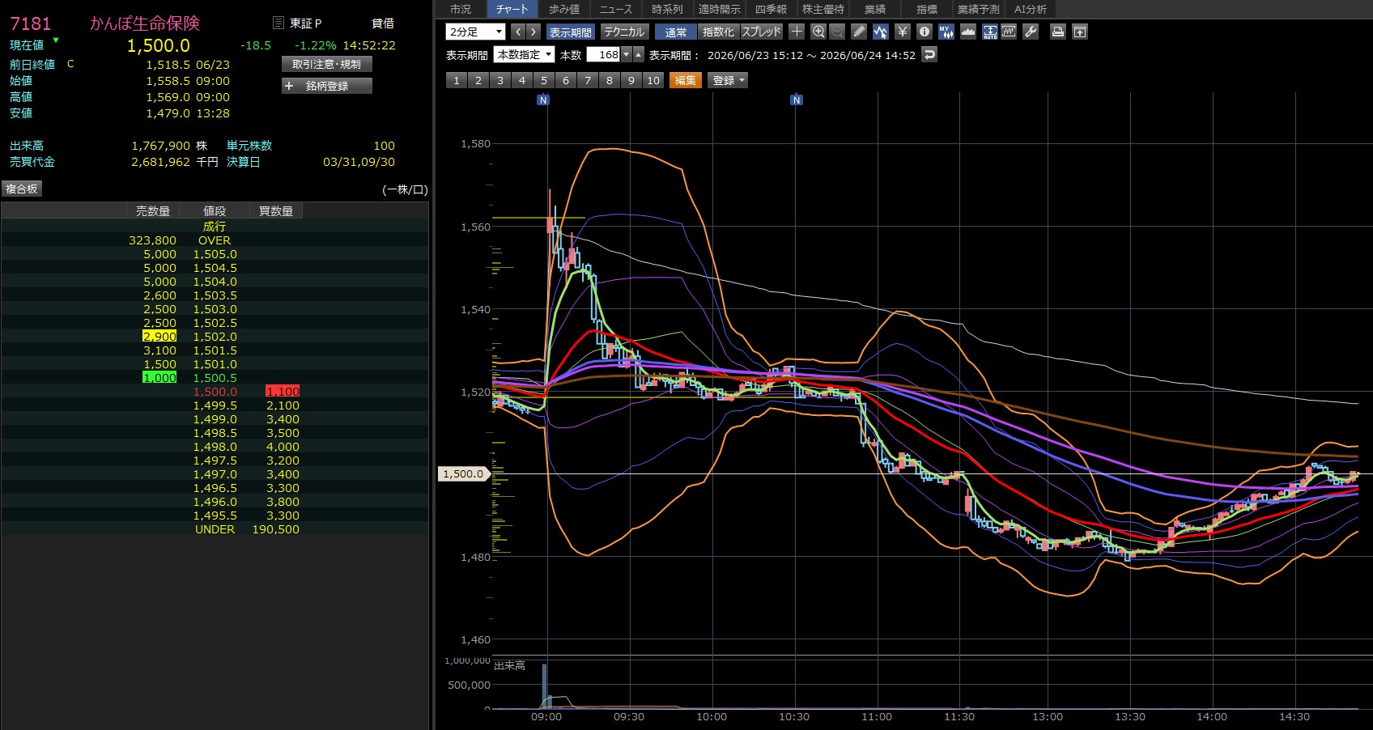This screenshot has height=730, width=1373.
Task: Open the 業績予測 earnings forecast tab
Action: tap(979, 9)
